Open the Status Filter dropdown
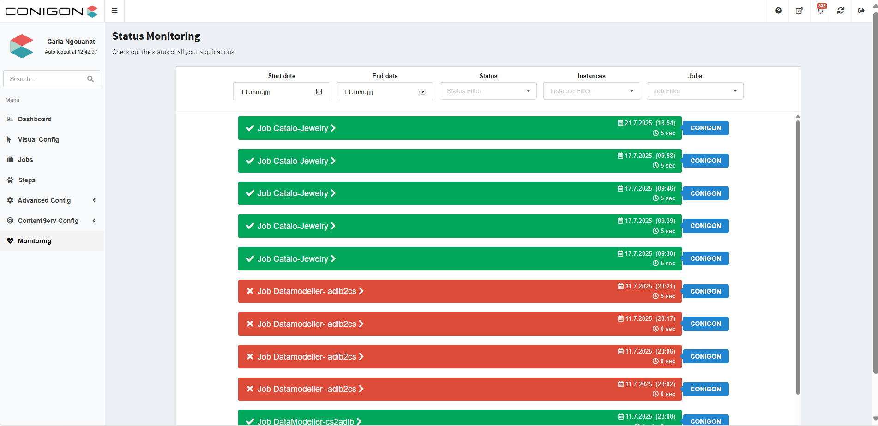Screen dimensions: 878x426 point(488,91)
